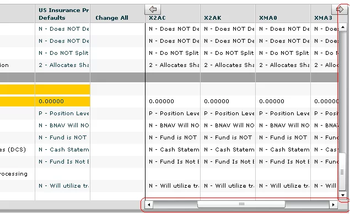Click 0.00000 in the X2AC column

click(161, 102)
